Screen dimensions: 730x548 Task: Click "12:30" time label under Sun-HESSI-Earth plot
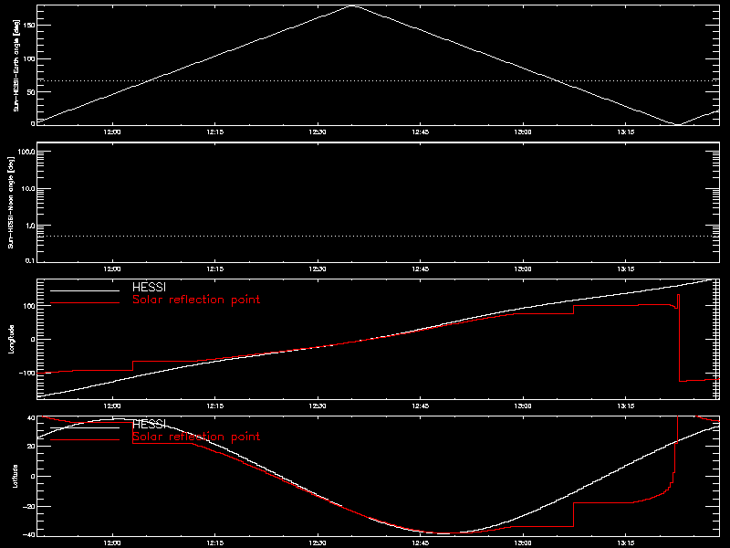click(318, 132)
